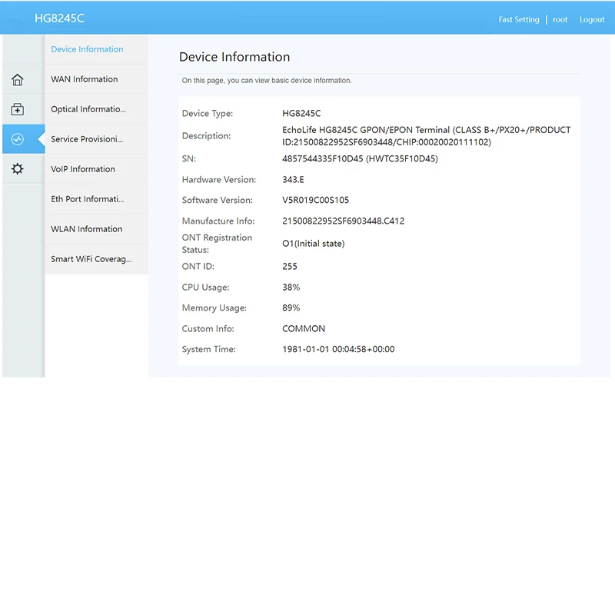Click the HG8245C title in header
This screenshot has height=615, width=615.
coord(59,18)
